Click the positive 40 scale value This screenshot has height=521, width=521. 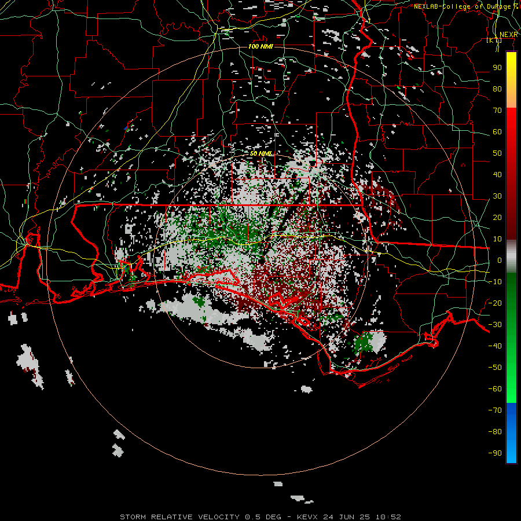(497, 174)
